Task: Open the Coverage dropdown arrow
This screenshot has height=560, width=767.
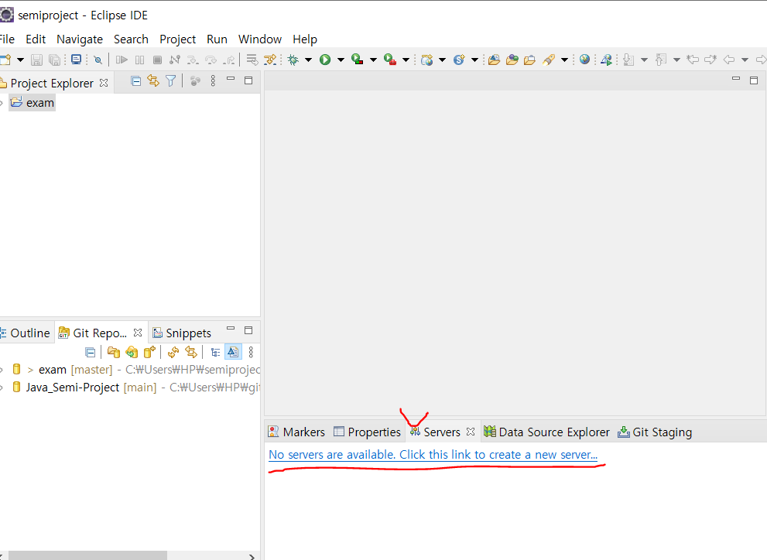Action: 373,60
